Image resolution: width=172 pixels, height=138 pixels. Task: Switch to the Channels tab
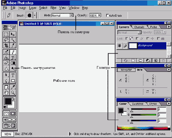(x=139, y=27)
